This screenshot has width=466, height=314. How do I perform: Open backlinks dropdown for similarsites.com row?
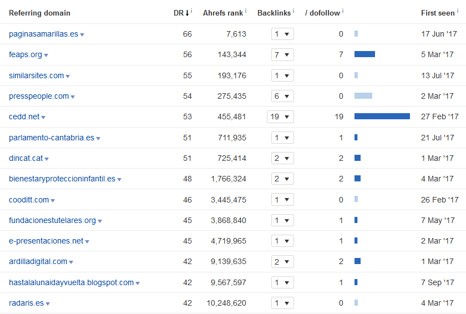point(282,75)
